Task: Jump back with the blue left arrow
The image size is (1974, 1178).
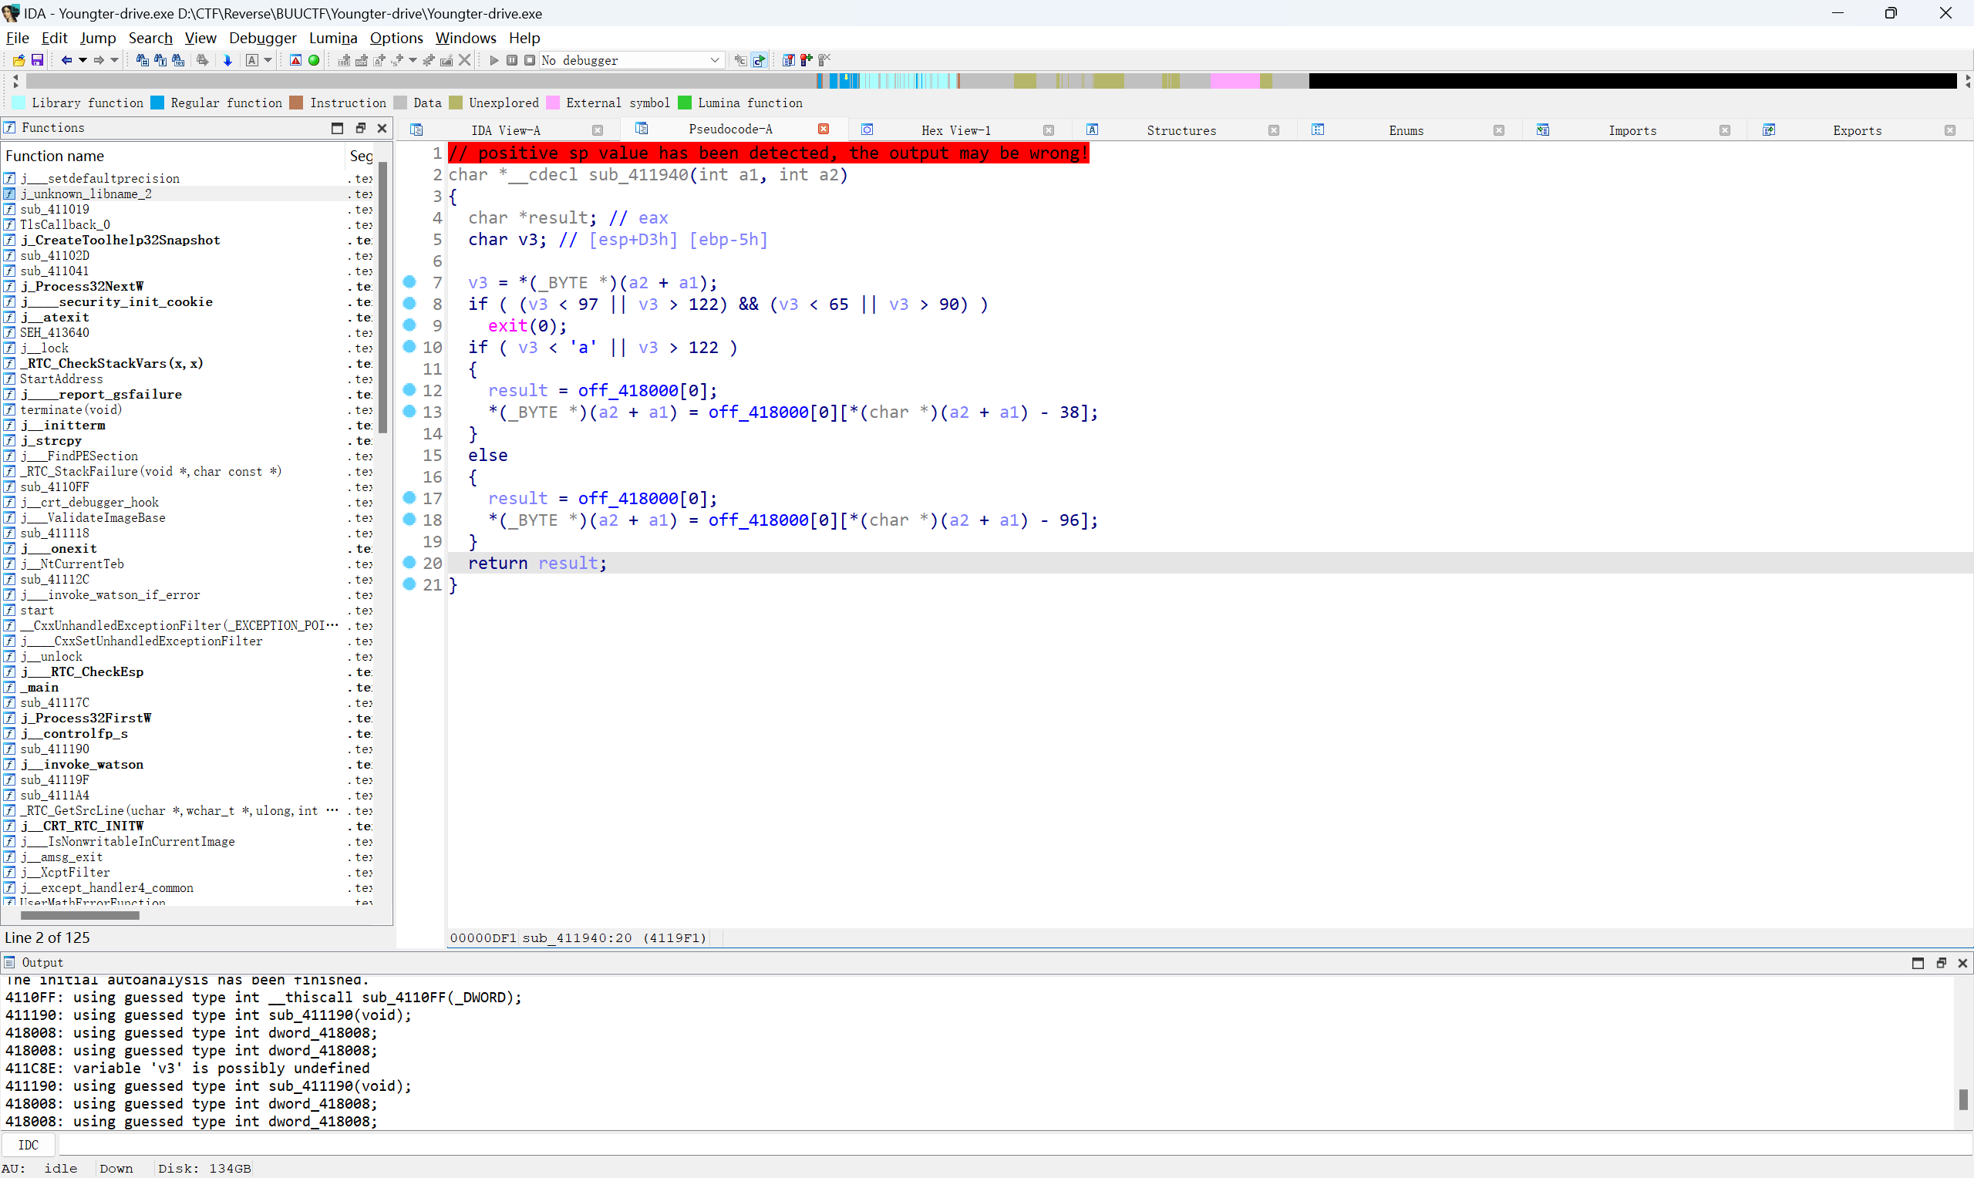Action: 66,60
